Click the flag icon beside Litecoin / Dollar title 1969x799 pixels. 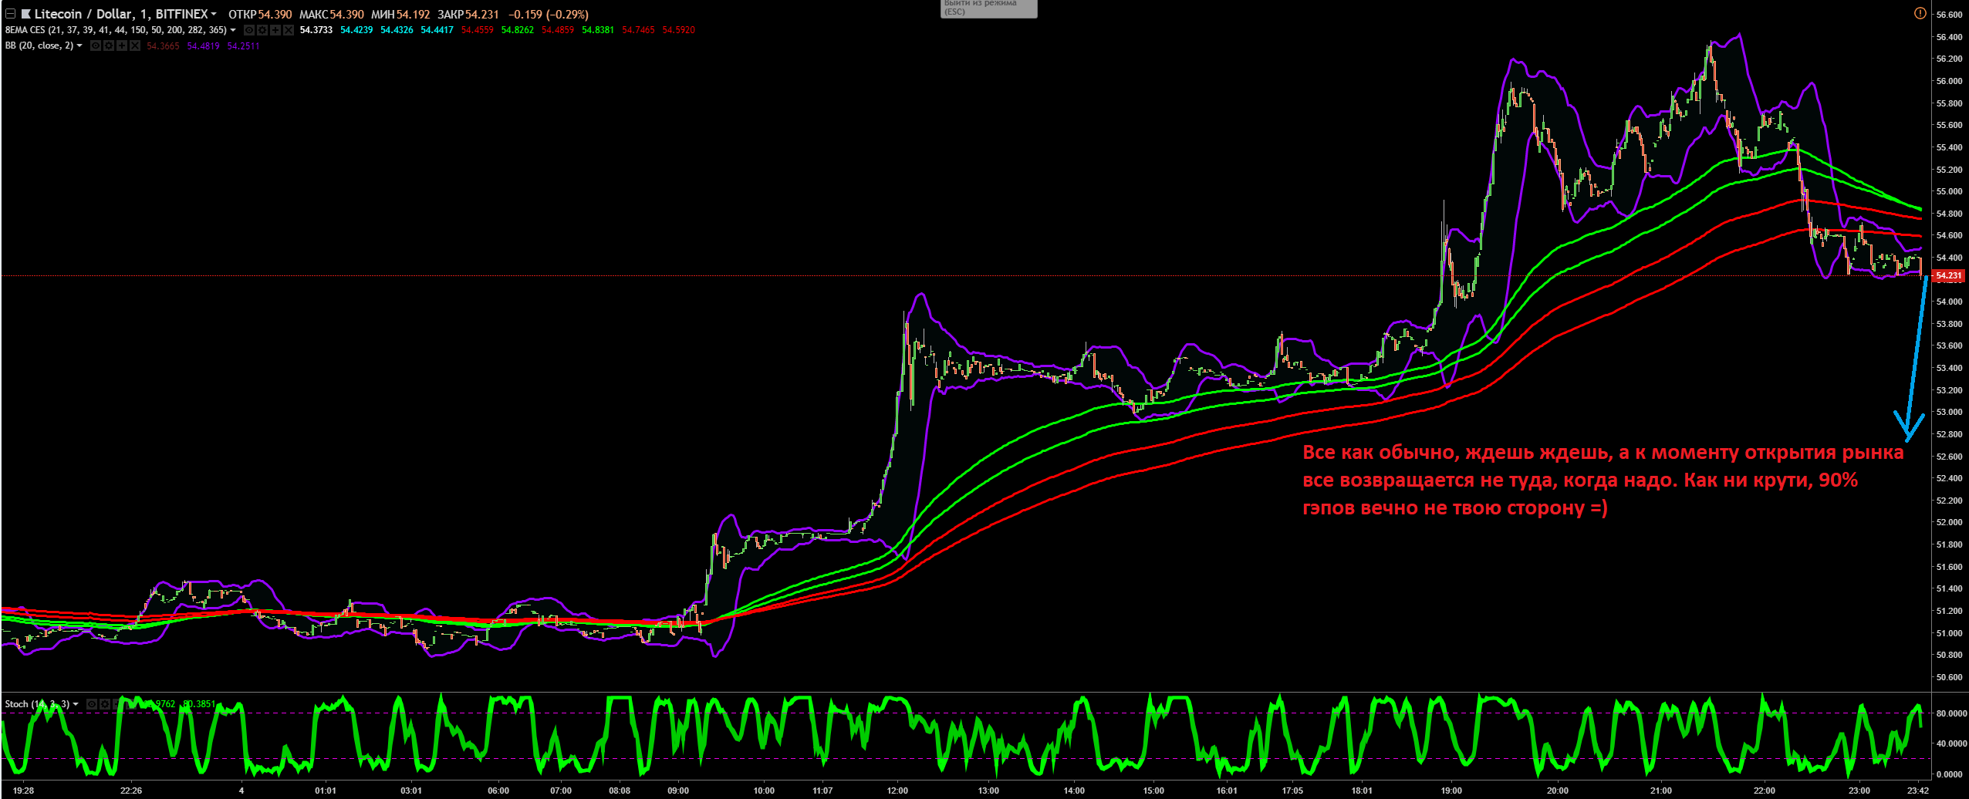(26, 14)
